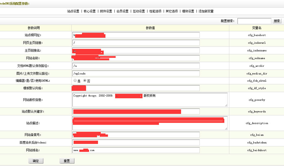Select 是 radio for XHTML editor
This screenshot has width=284, height=166.
pos(75,81)
